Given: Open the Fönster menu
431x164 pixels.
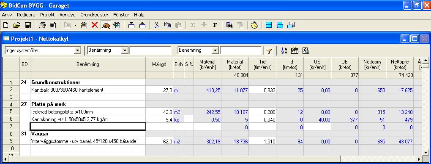Looking at the screenshot, I should point(121,15).
